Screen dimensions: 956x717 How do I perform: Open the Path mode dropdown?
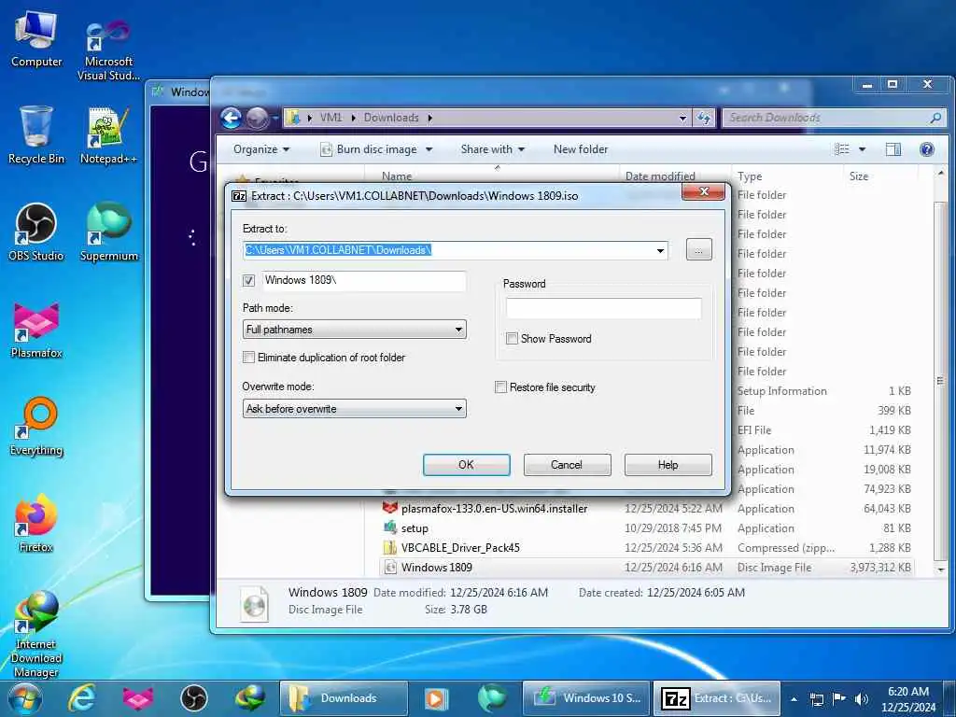354,330
